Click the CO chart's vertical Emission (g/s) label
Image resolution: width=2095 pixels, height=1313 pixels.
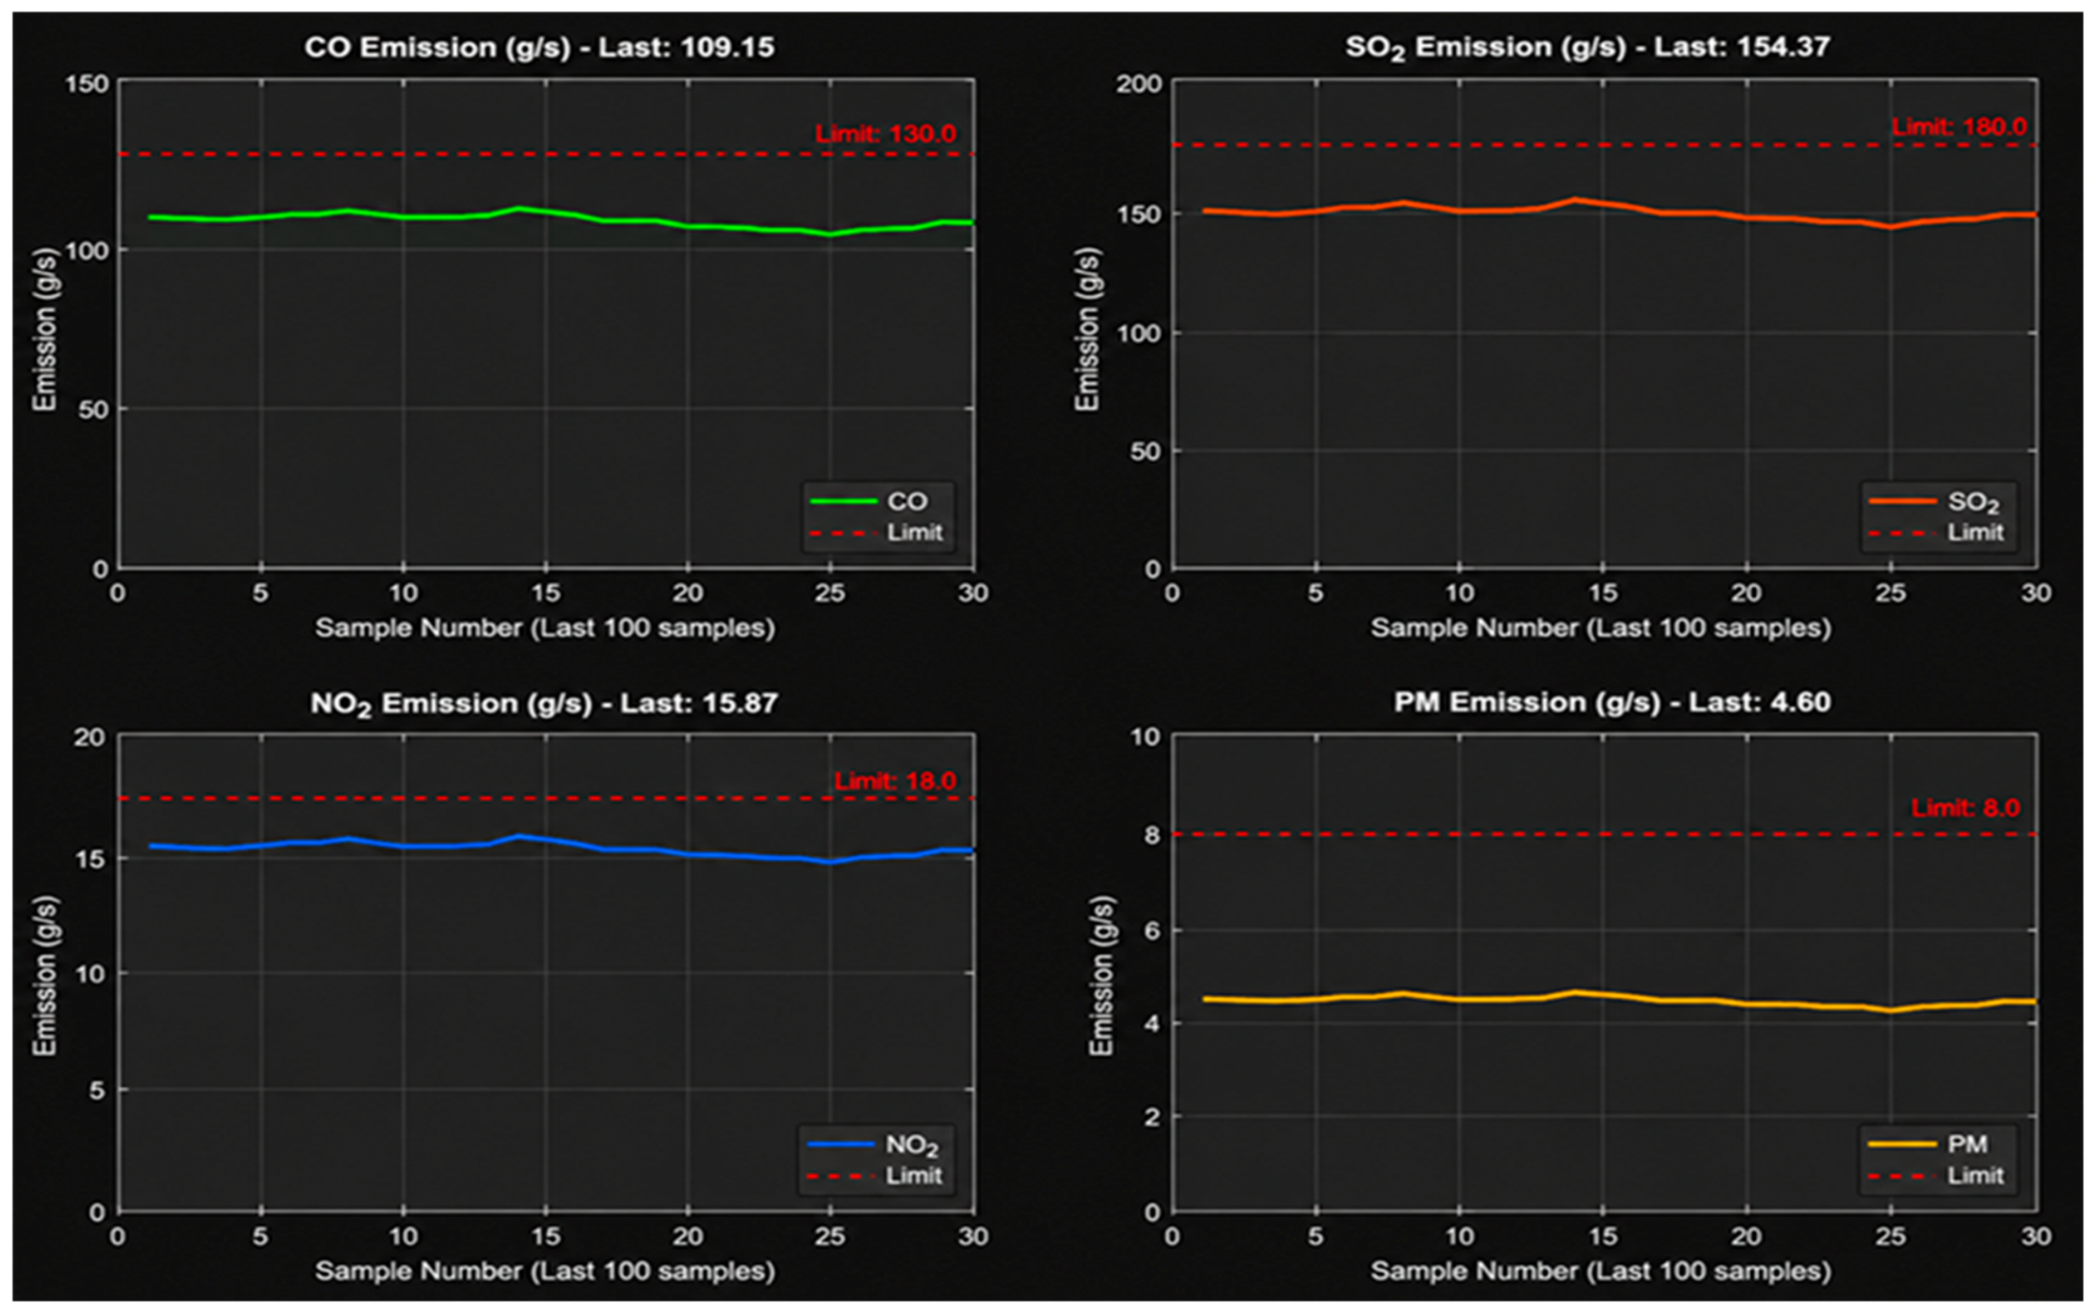coord(45,329)
